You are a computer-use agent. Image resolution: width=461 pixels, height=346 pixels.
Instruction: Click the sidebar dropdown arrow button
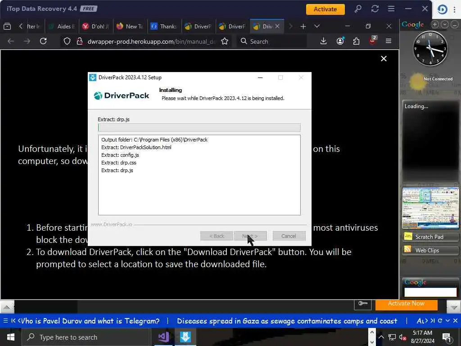pyautogui.click(x=445, y=25)
